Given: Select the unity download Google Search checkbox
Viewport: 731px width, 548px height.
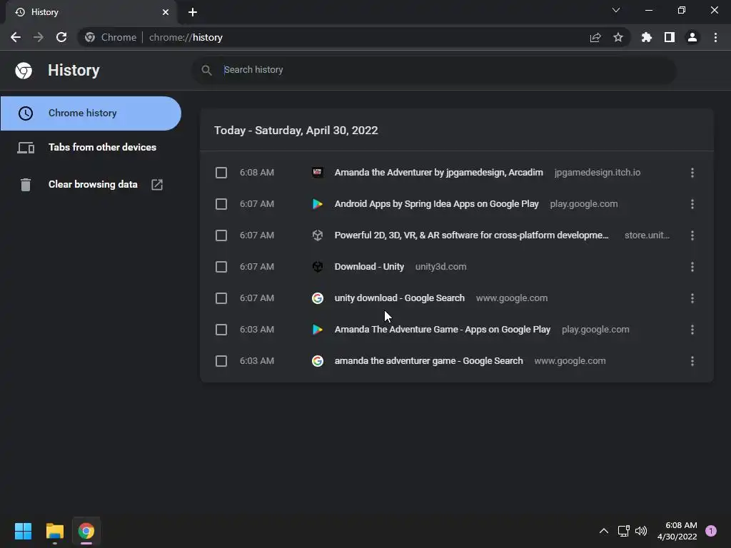Looking at the screenshot, I should click(x=221, y=298).
